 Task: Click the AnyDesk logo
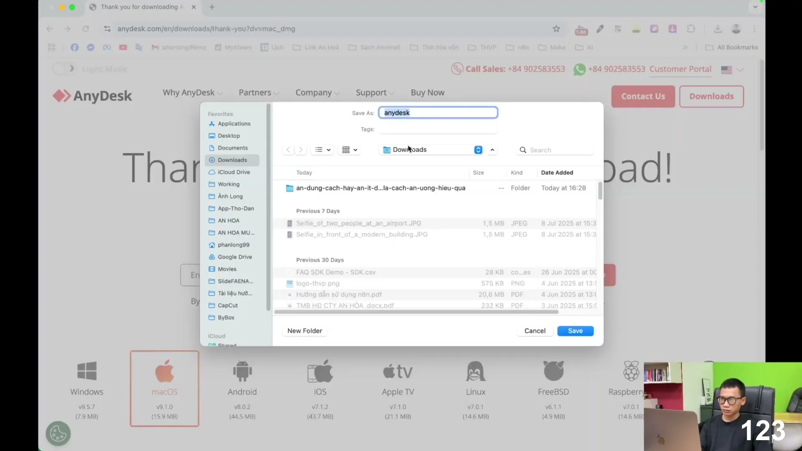(92, 96)
